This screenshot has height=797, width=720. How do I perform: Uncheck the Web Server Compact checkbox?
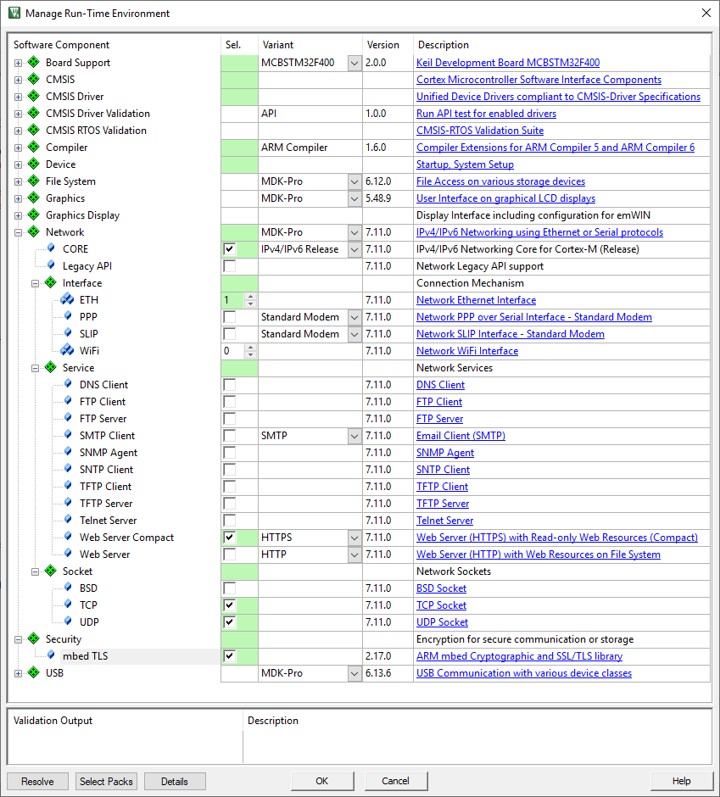tap(229, 538)
